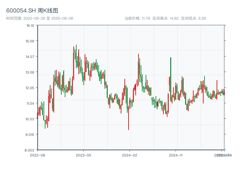Click the 区间高点 14.82 label
The image size is (249, 187).
point(166,18)
